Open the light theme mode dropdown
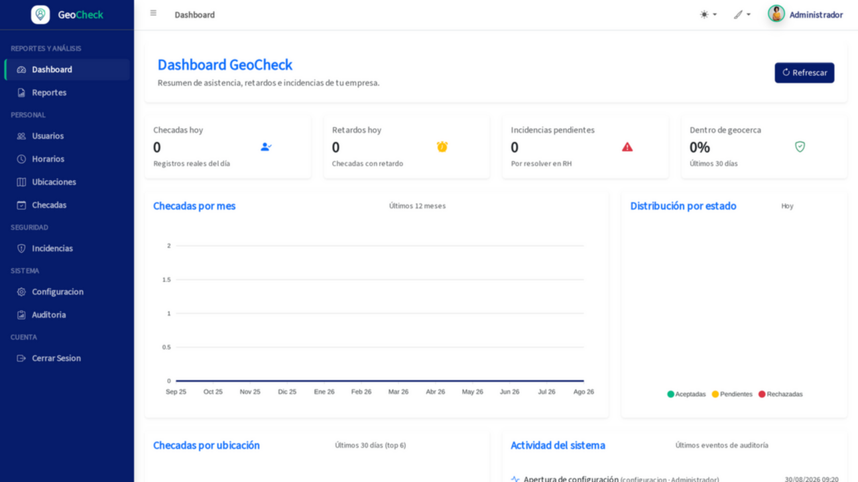The width and height of the screenshot is (858, 482). pyautogui.click(x=708, y=14)
